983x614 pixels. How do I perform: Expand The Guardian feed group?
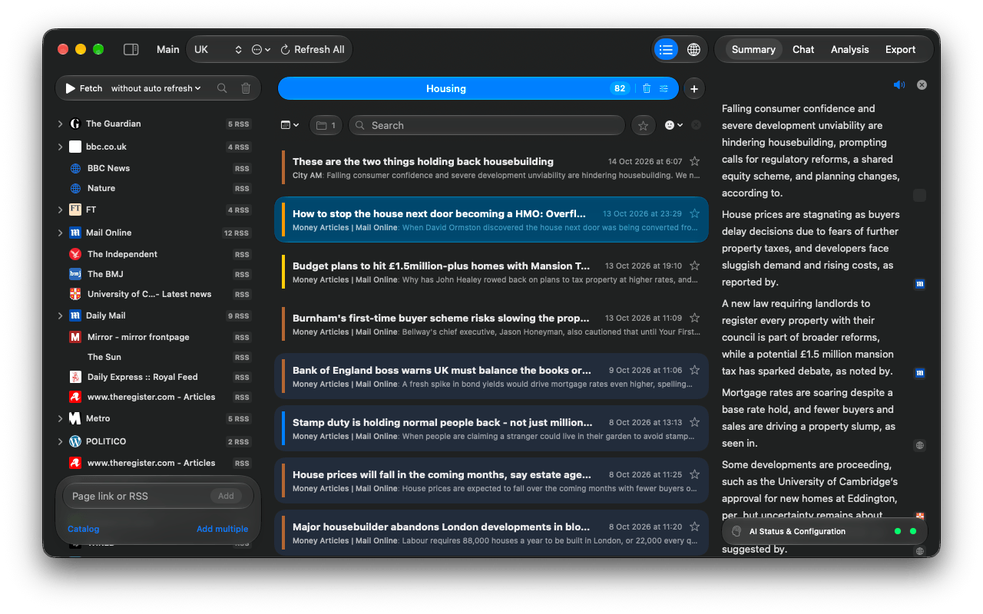click(x=60, y=124)
